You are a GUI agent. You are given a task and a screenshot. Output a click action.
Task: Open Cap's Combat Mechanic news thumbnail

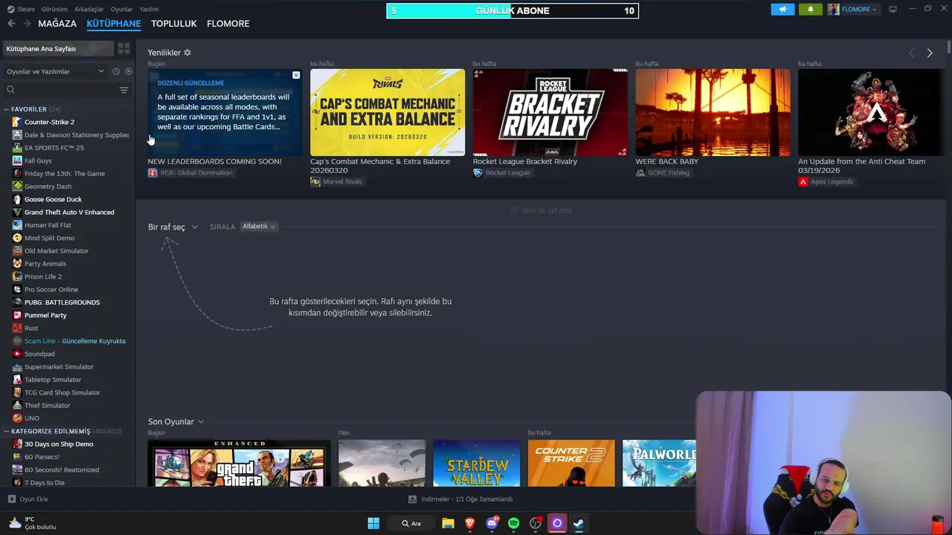[387, 112]
